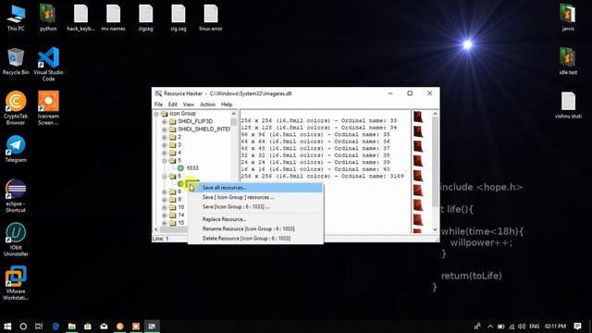Click the line ending 'Ordinal name: 3169'
592x333 pixels.
pos(323,176)
